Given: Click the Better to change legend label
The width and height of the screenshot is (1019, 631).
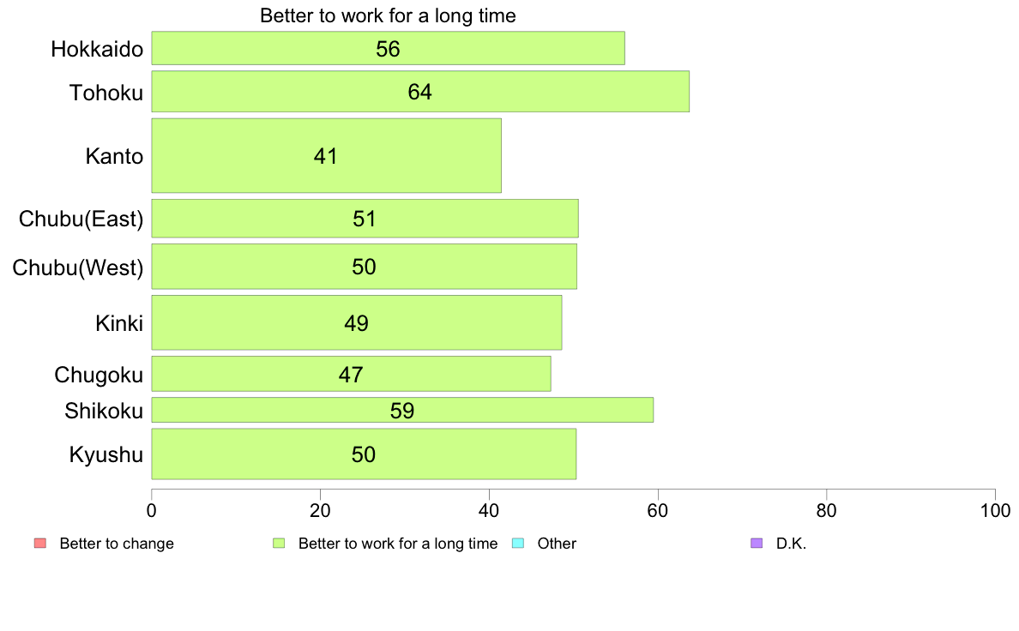Looking at the screenshot, I should pyautogui.click(x=117, y=544).
